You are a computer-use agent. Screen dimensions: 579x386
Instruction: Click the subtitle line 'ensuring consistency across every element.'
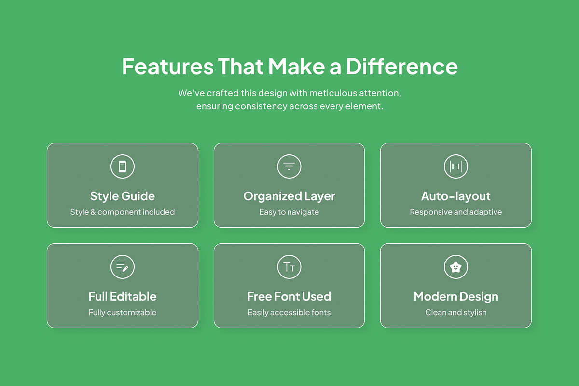pyautogui.click(x=289, y=106)
